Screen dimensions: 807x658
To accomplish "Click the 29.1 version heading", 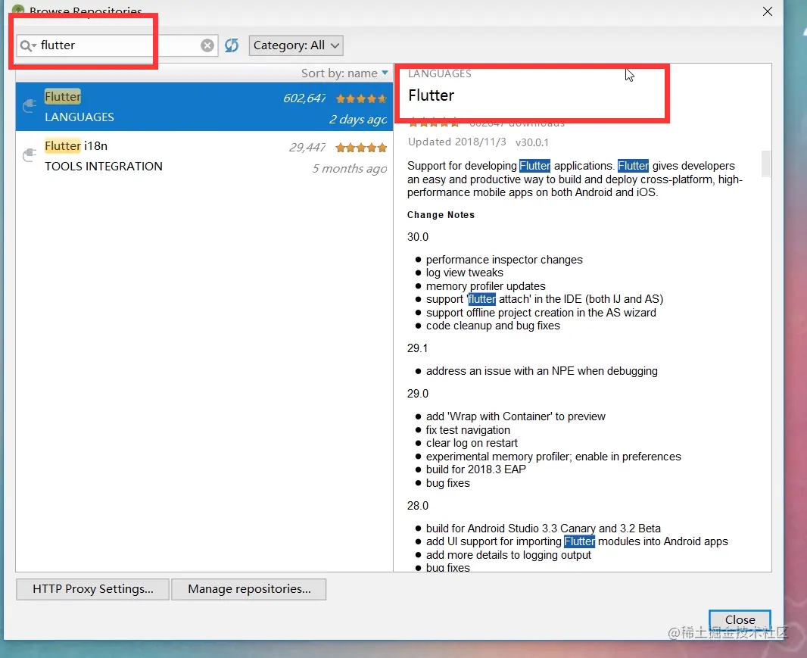I will tap(417, 348).
